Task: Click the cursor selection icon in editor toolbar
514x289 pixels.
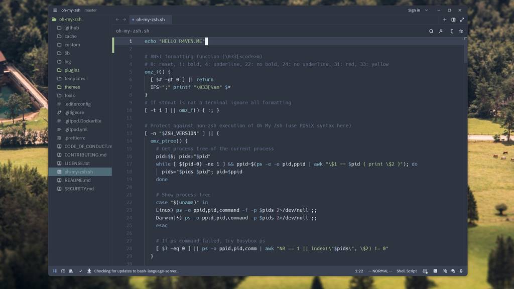Action: coord(452,31)
